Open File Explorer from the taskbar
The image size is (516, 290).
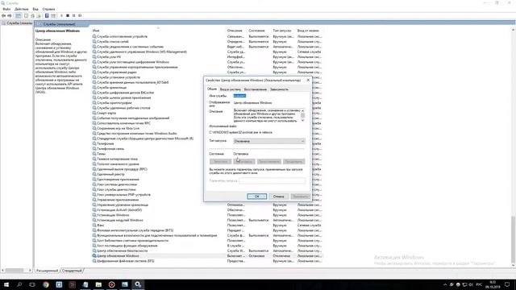click(98, 284)
